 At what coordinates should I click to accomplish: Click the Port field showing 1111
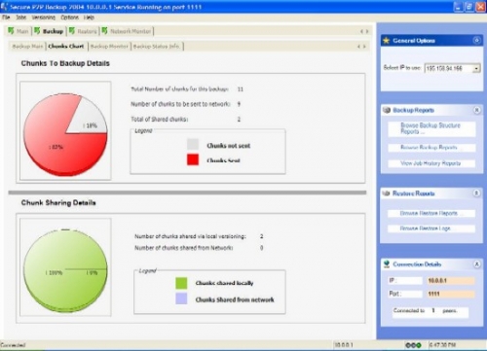coord(450,294)
